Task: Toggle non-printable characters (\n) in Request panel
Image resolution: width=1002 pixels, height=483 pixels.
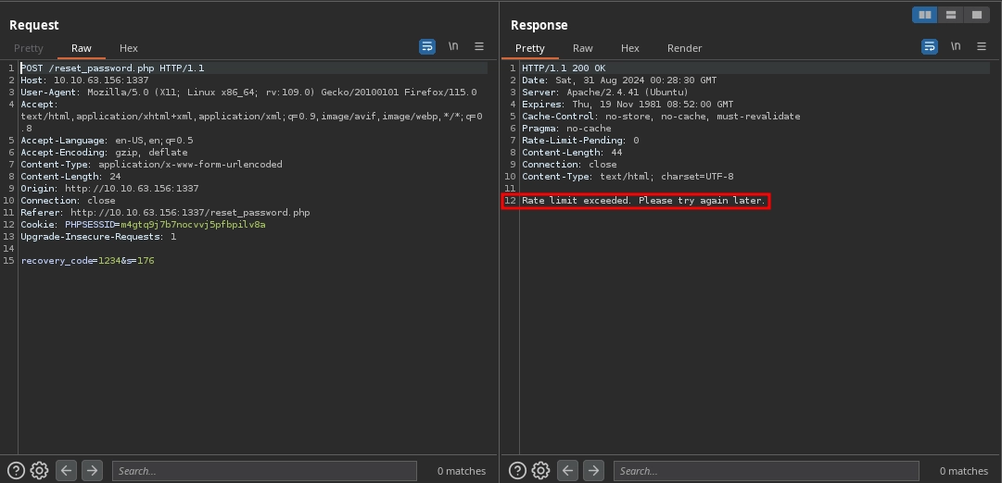Action: tap(453, 46)
